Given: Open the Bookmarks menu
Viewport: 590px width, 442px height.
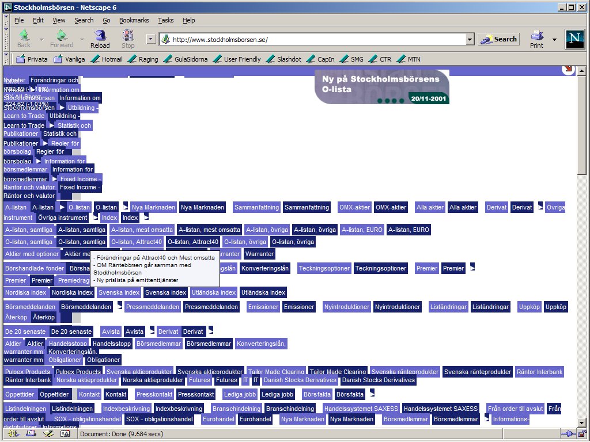Looking at the screenshot, I should click(x=134, y=20).
